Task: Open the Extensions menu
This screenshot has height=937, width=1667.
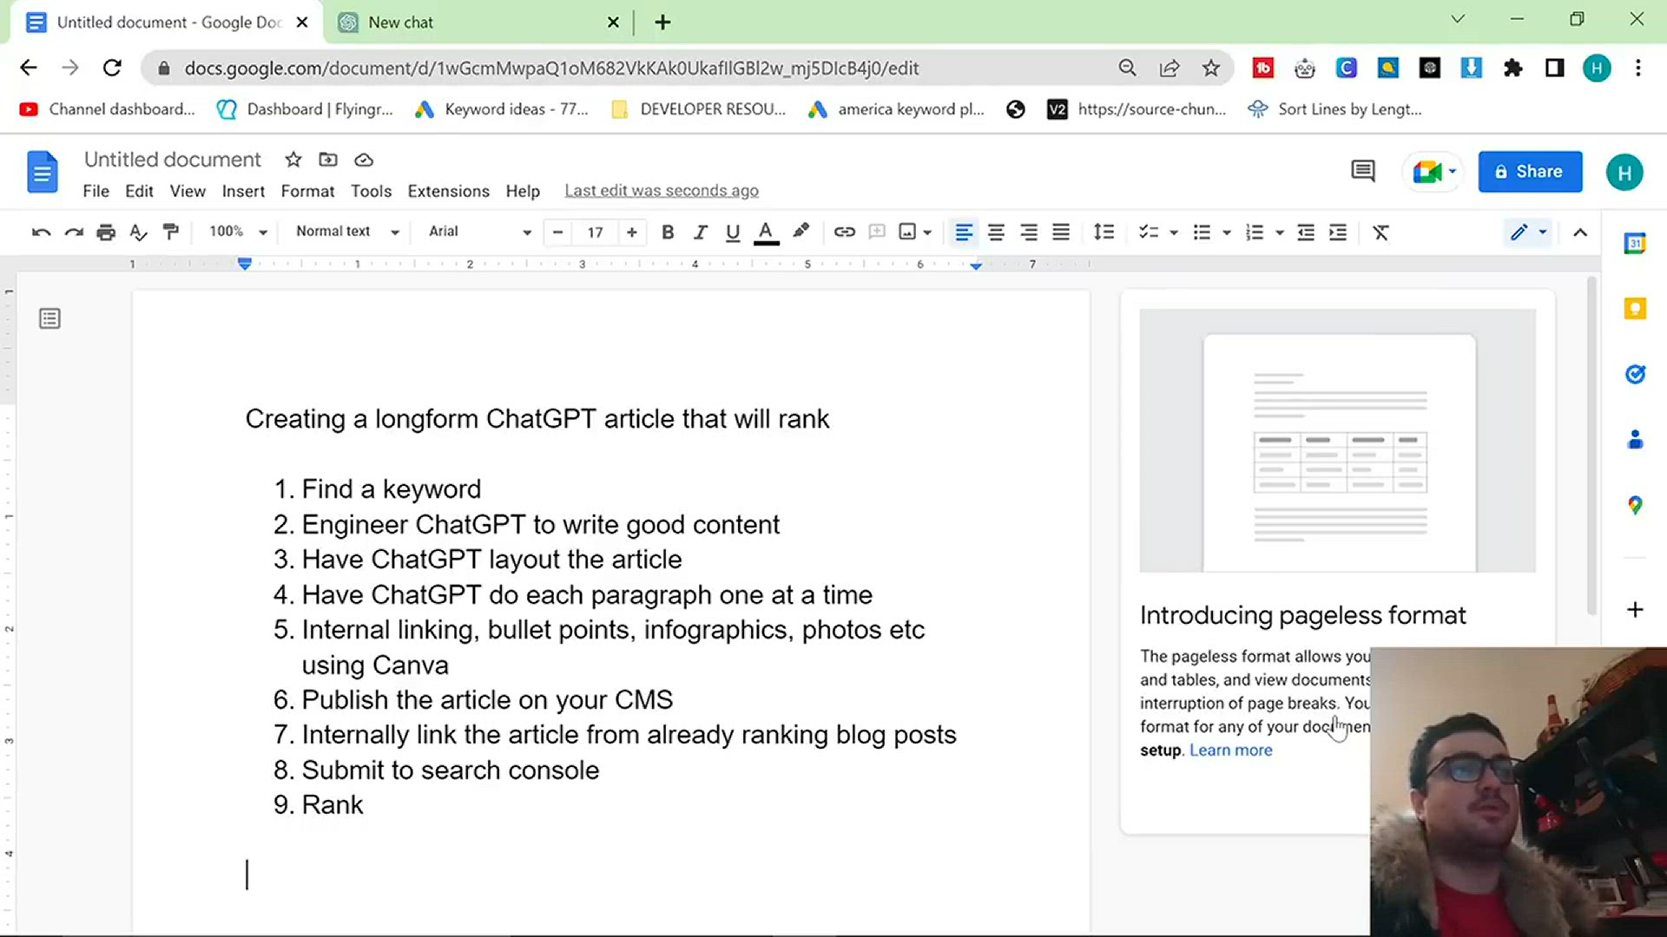Action: pos(448,191)
